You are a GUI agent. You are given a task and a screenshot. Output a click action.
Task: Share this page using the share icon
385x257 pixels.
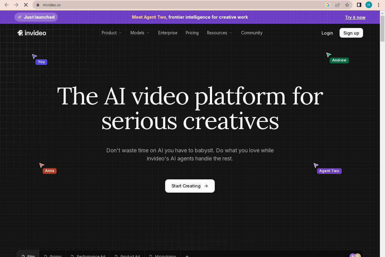(x=337, y=5)
